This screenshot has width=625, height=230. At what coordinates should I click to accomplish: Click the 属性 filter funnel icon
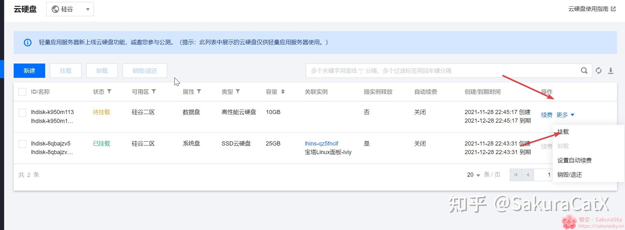coord(199,91)
